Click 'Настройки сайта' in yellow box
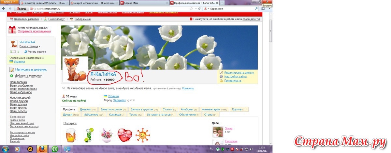 pos(235,76)
